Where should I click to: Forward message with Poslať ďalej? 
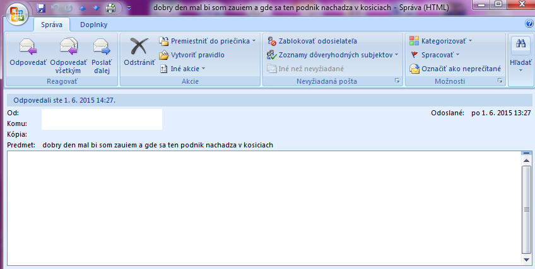click(x=102, y=56)
